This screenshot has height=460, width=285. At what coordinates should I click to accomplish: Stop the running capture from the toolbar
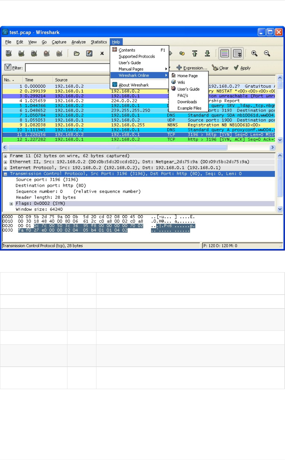point(47,53)
